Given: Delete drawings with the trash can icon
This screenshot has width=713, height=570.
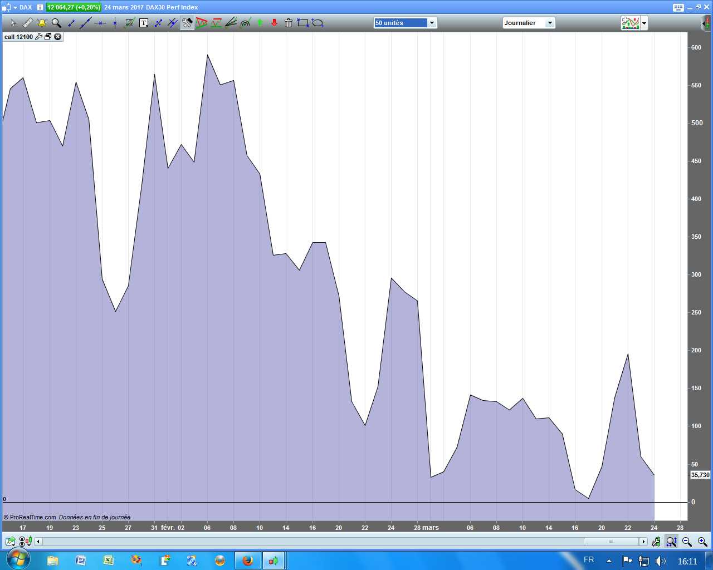Looking at the screenshot, I should [289, 23].
